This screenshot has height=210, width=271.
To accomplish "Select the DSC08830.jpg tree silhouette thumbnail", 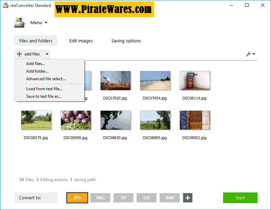I will pos(116,120).
